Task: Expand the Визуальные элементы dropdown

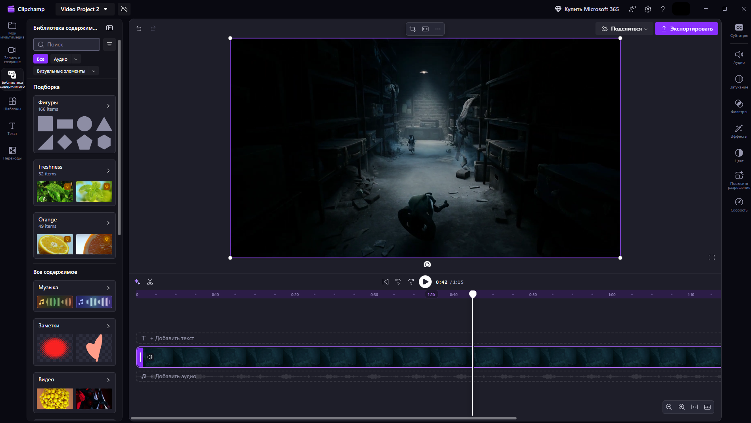Action: coord(94,71)
